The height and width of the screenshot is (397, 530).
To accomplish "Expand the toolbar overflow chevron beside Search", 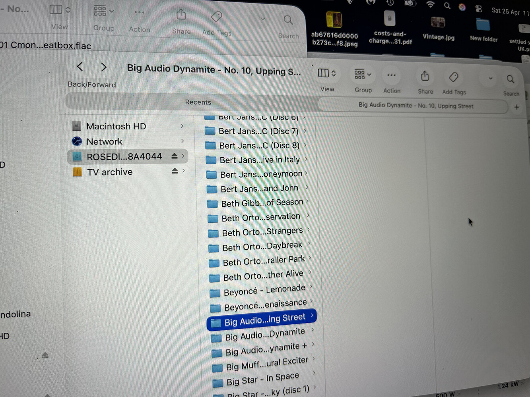I will click(x=491, y=79).
